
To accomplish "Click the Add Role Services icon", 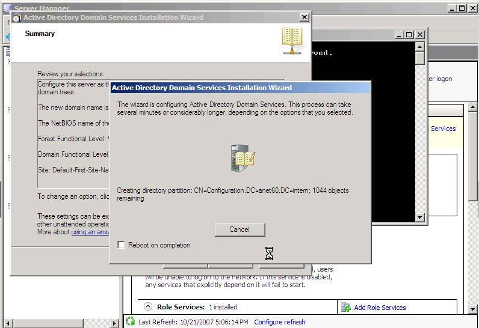I will 346,307.
